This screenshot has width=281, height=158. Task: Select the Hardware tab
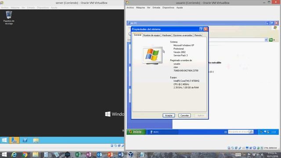pos(166,35)
